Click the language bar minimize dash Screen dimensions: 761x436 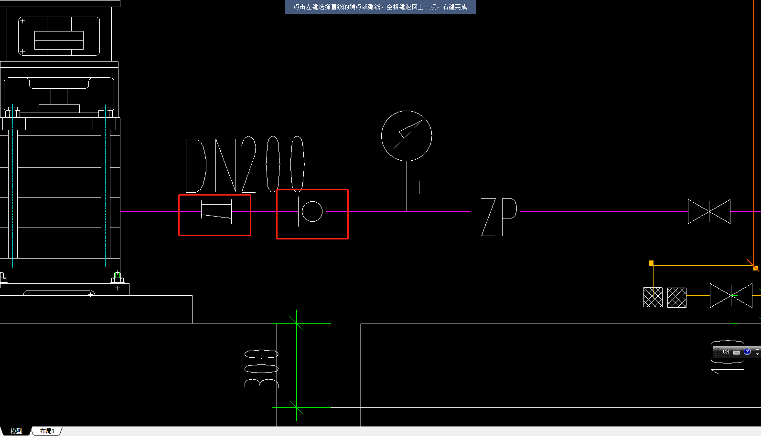(758, 349)
